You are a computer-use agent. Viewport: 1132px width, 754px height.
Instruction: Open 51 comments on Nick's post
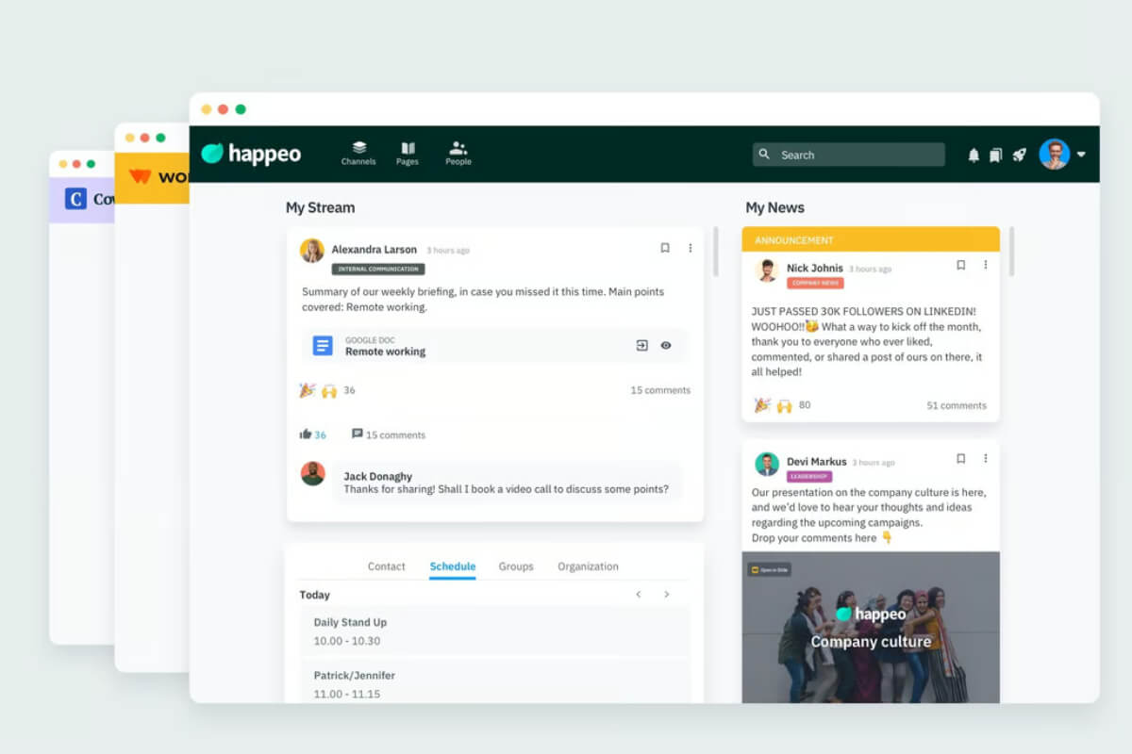tap(957, 405)
